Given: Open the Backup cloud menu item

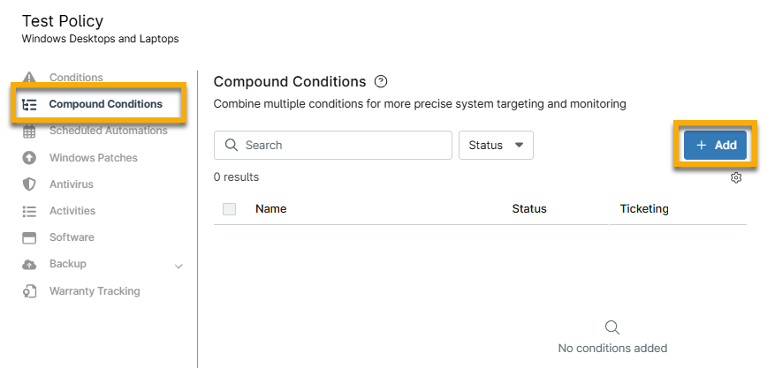Looking at the screenshot, I should point(67,264).
